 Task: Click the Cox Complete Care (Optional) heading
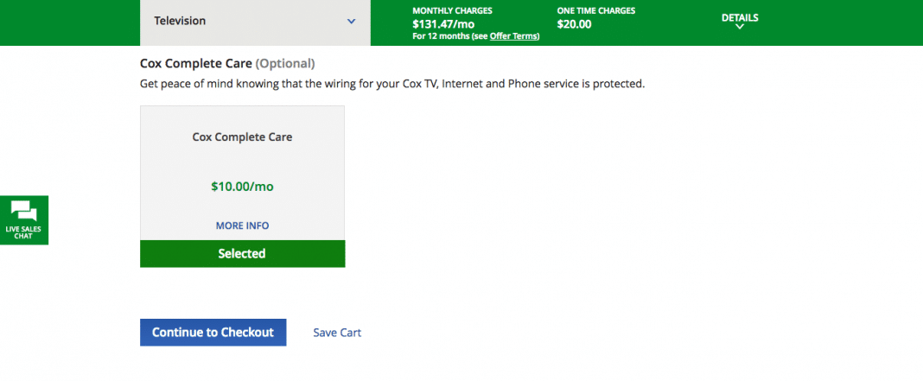click(x=227, y=63)
